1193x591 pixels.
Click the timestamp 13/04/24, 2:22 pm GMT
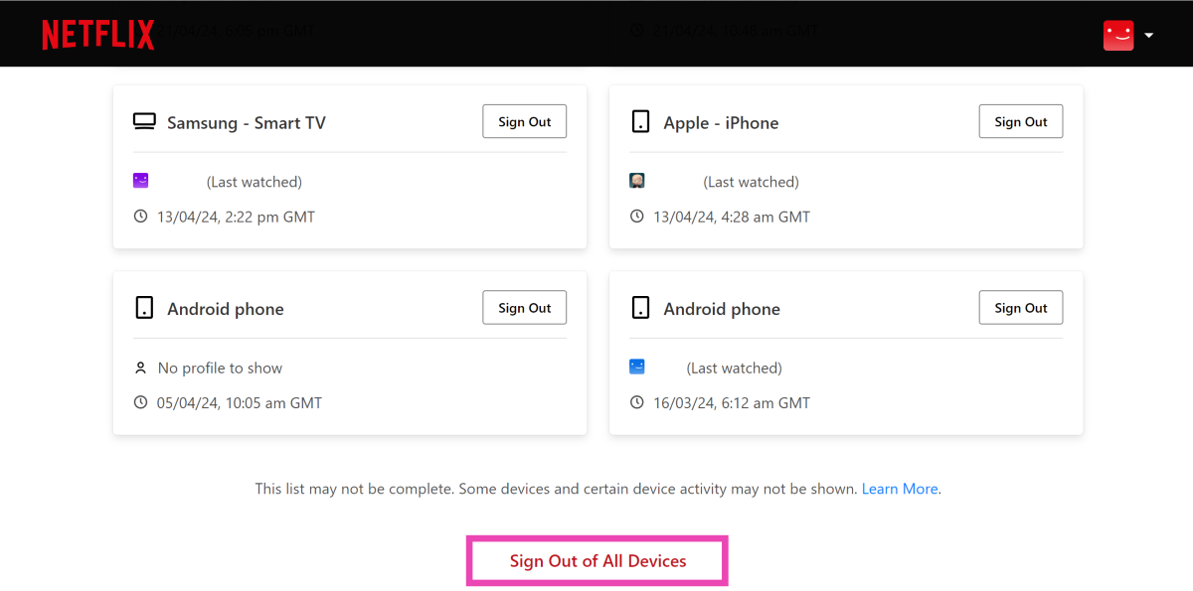pos(236,217)
